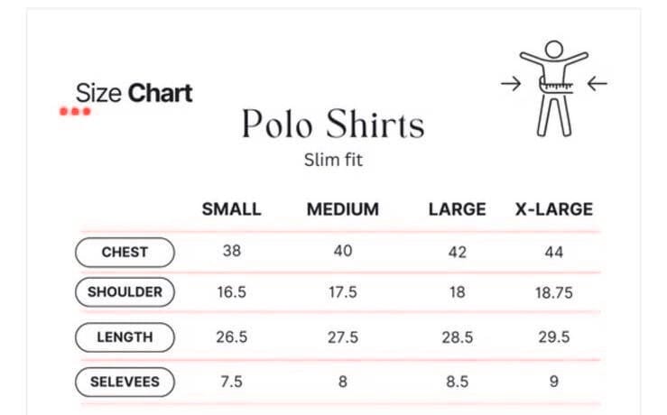This screenshot has height=415, width=667.
Task: Click length value 27.5 for Medium
Action: [343, 337]
